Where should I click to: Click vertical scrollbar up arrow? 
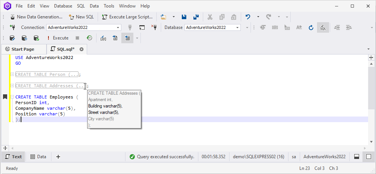point(371,64)
